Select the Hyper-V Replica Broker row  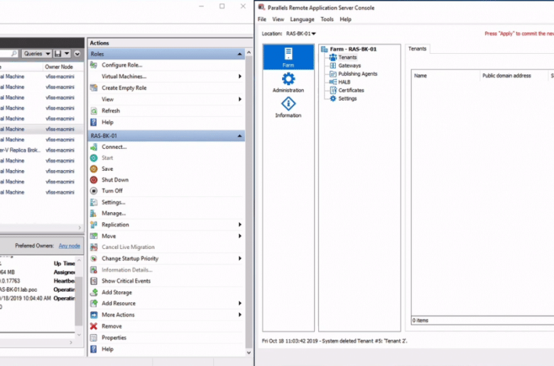pos(42,150)
